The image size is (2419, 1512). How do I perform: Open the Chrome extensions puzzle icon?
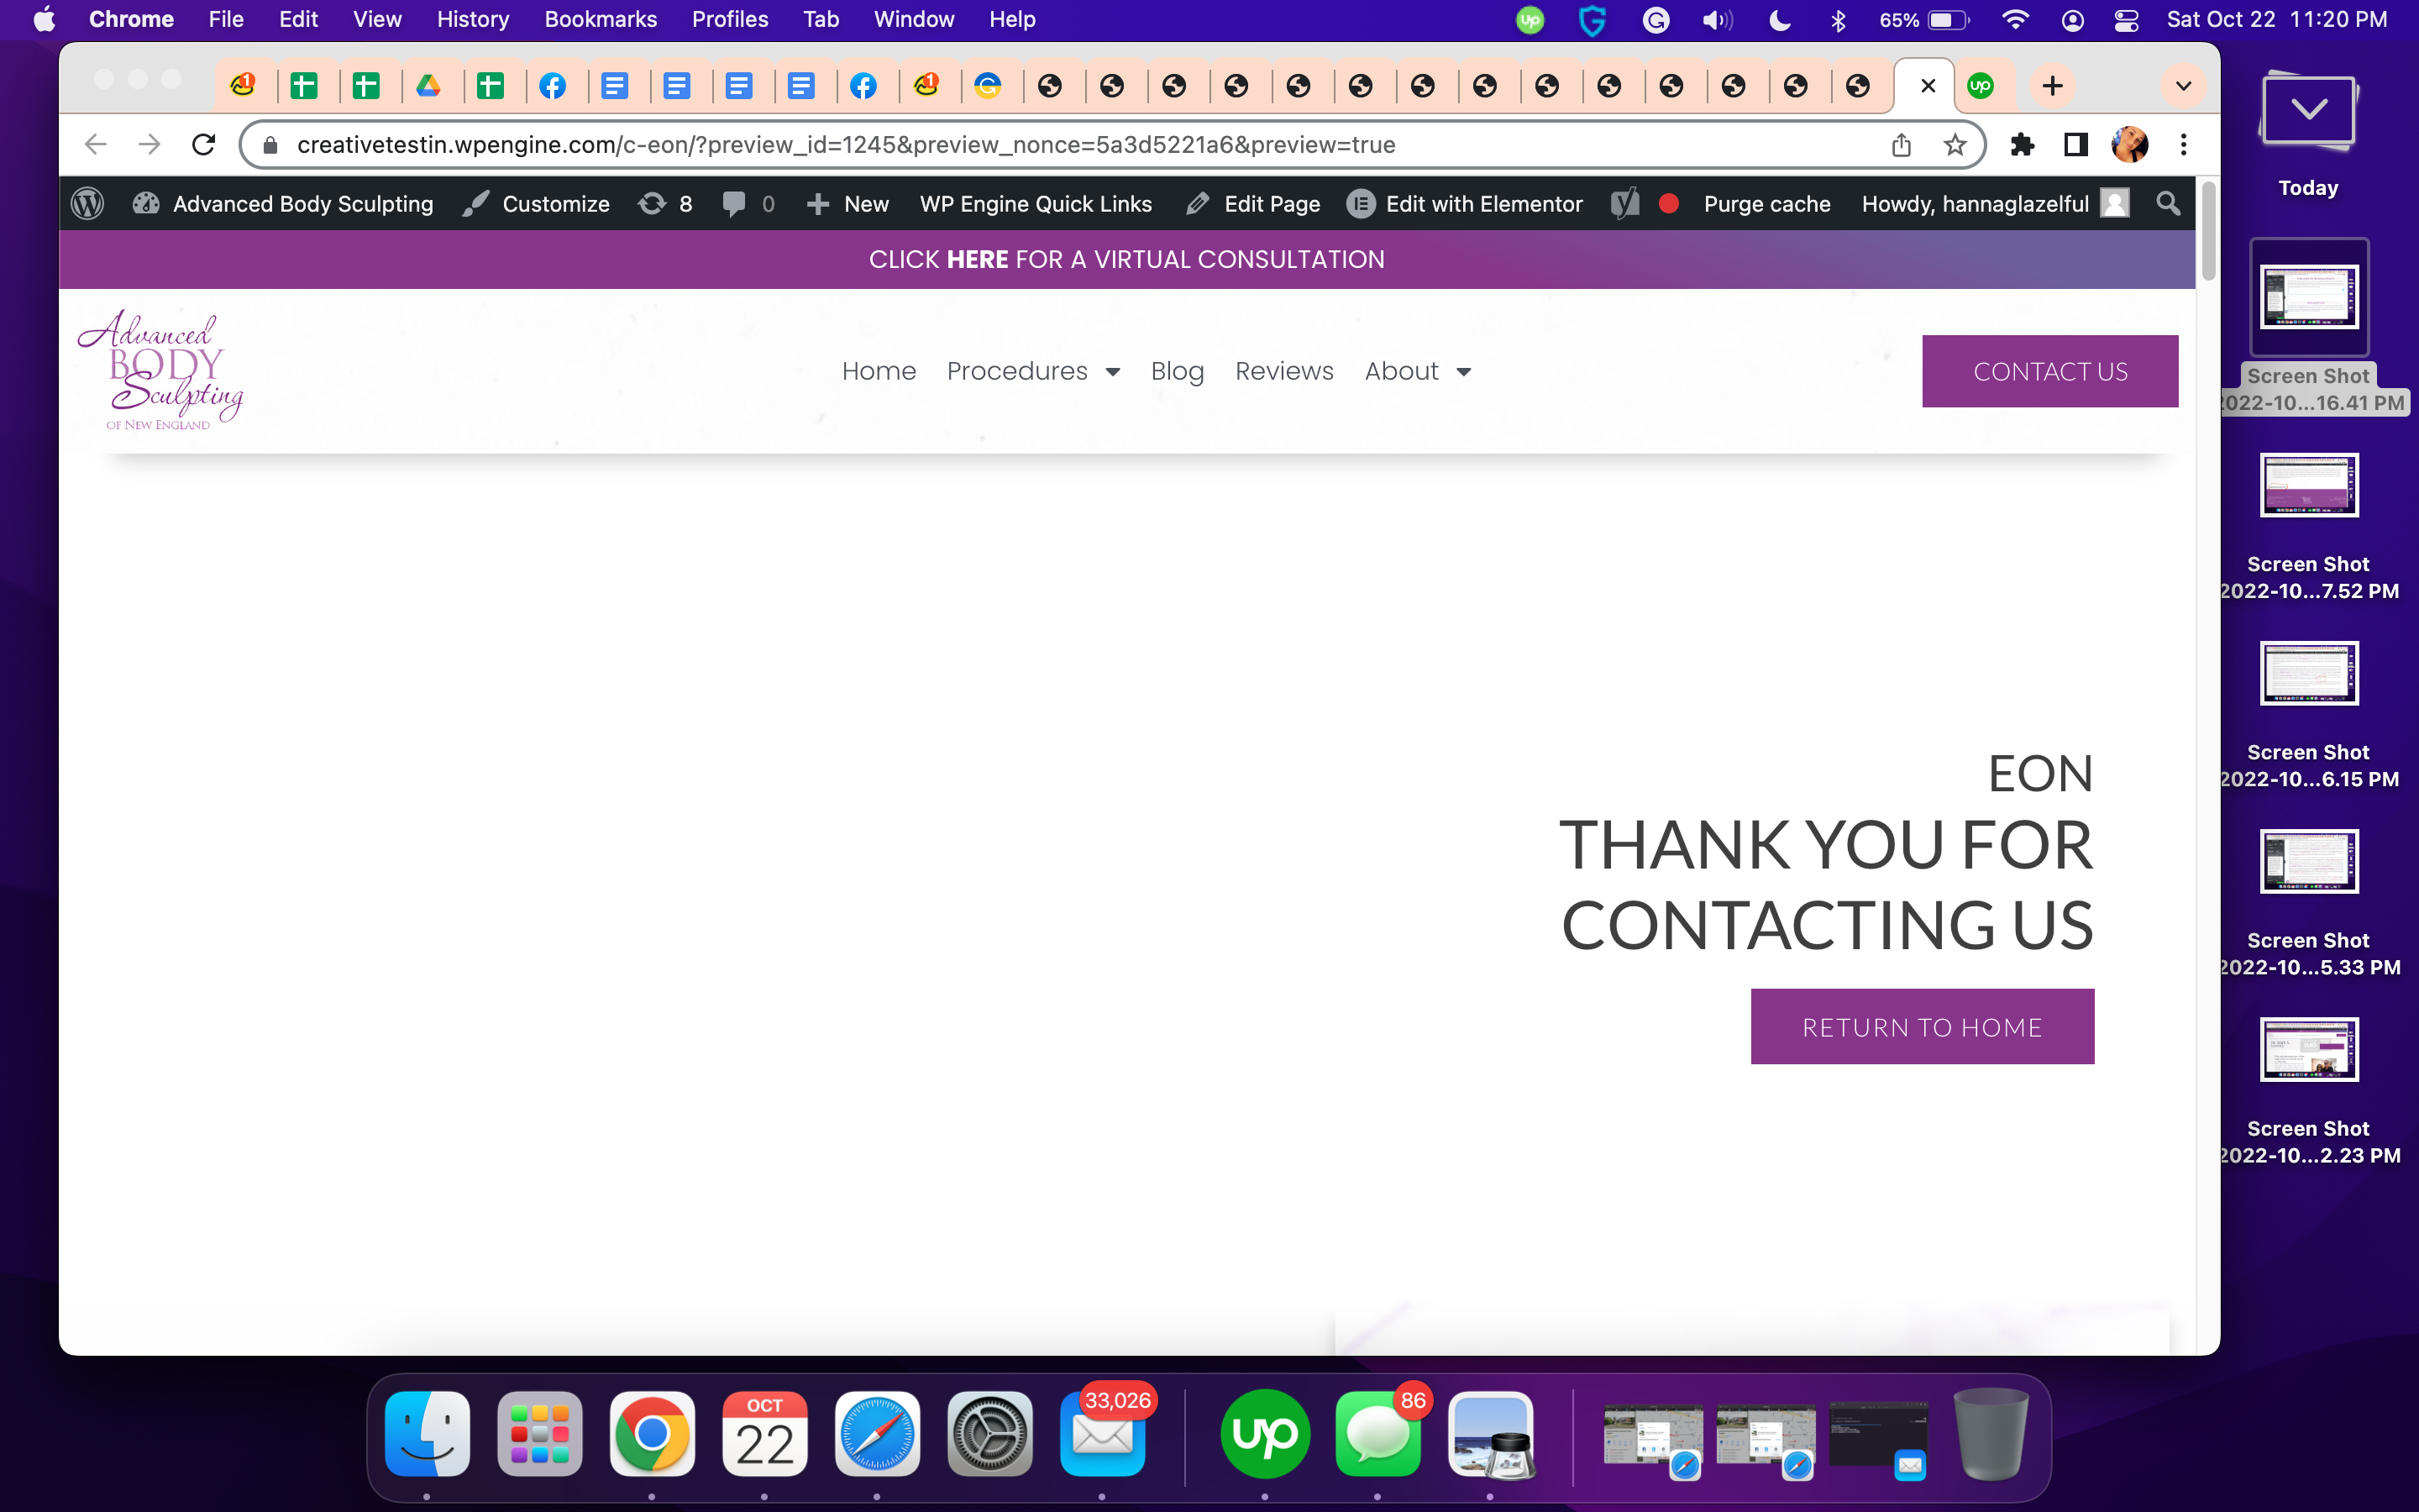[x=2023, y=145]
